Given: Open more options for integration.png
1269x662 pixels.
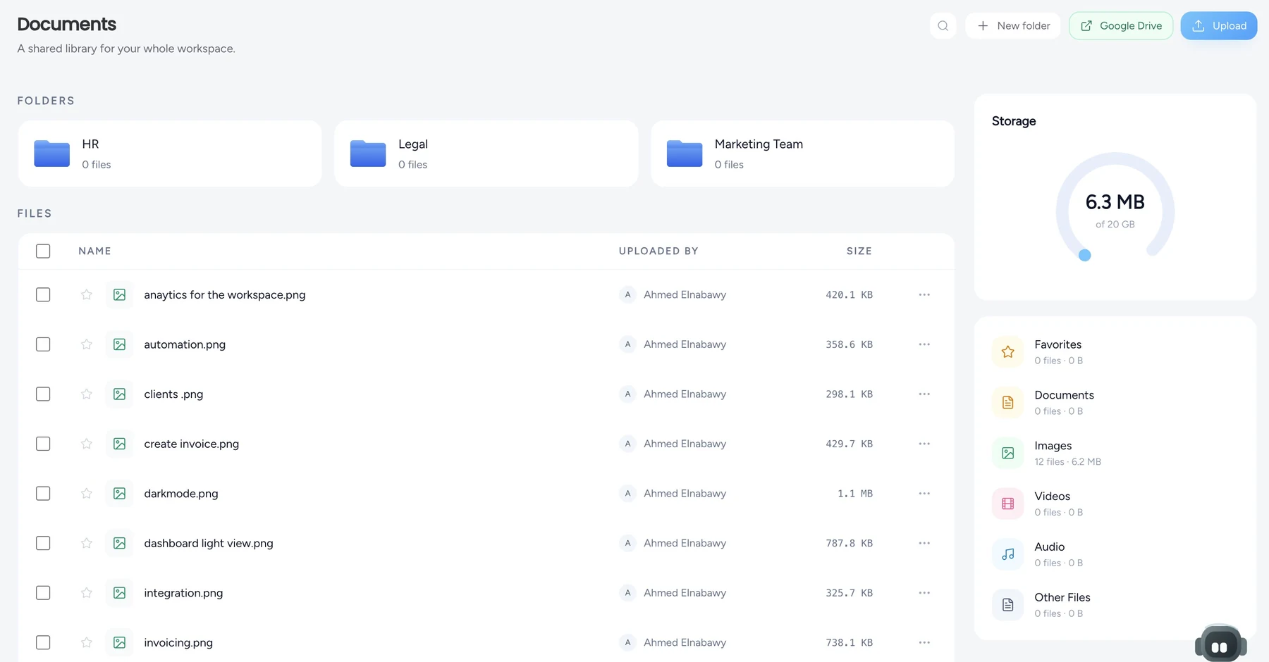Looking at the screenshot, I should [924, 593].
